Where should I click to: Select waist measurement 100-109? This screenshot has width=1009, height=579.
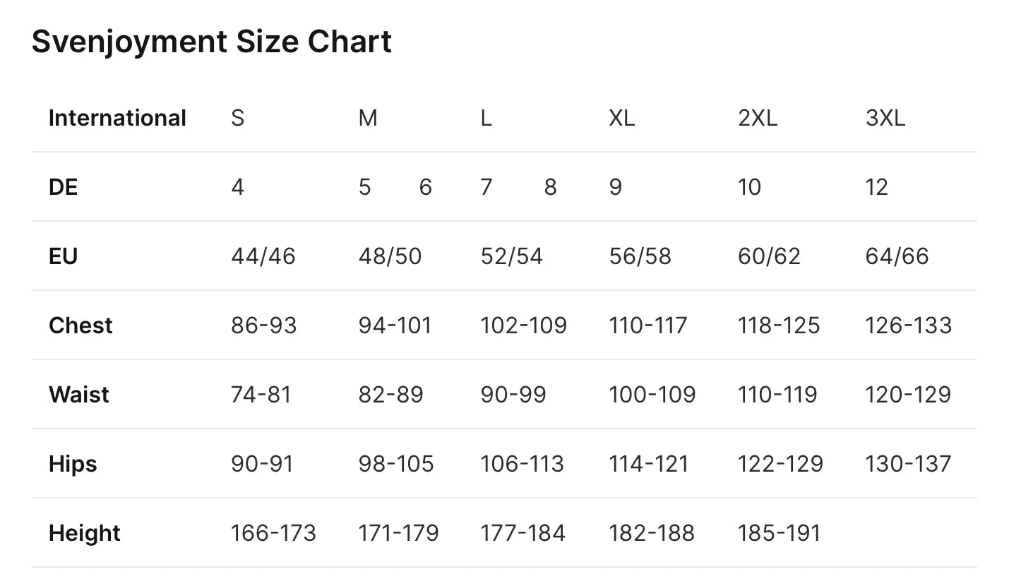click(x=652, y=395)
